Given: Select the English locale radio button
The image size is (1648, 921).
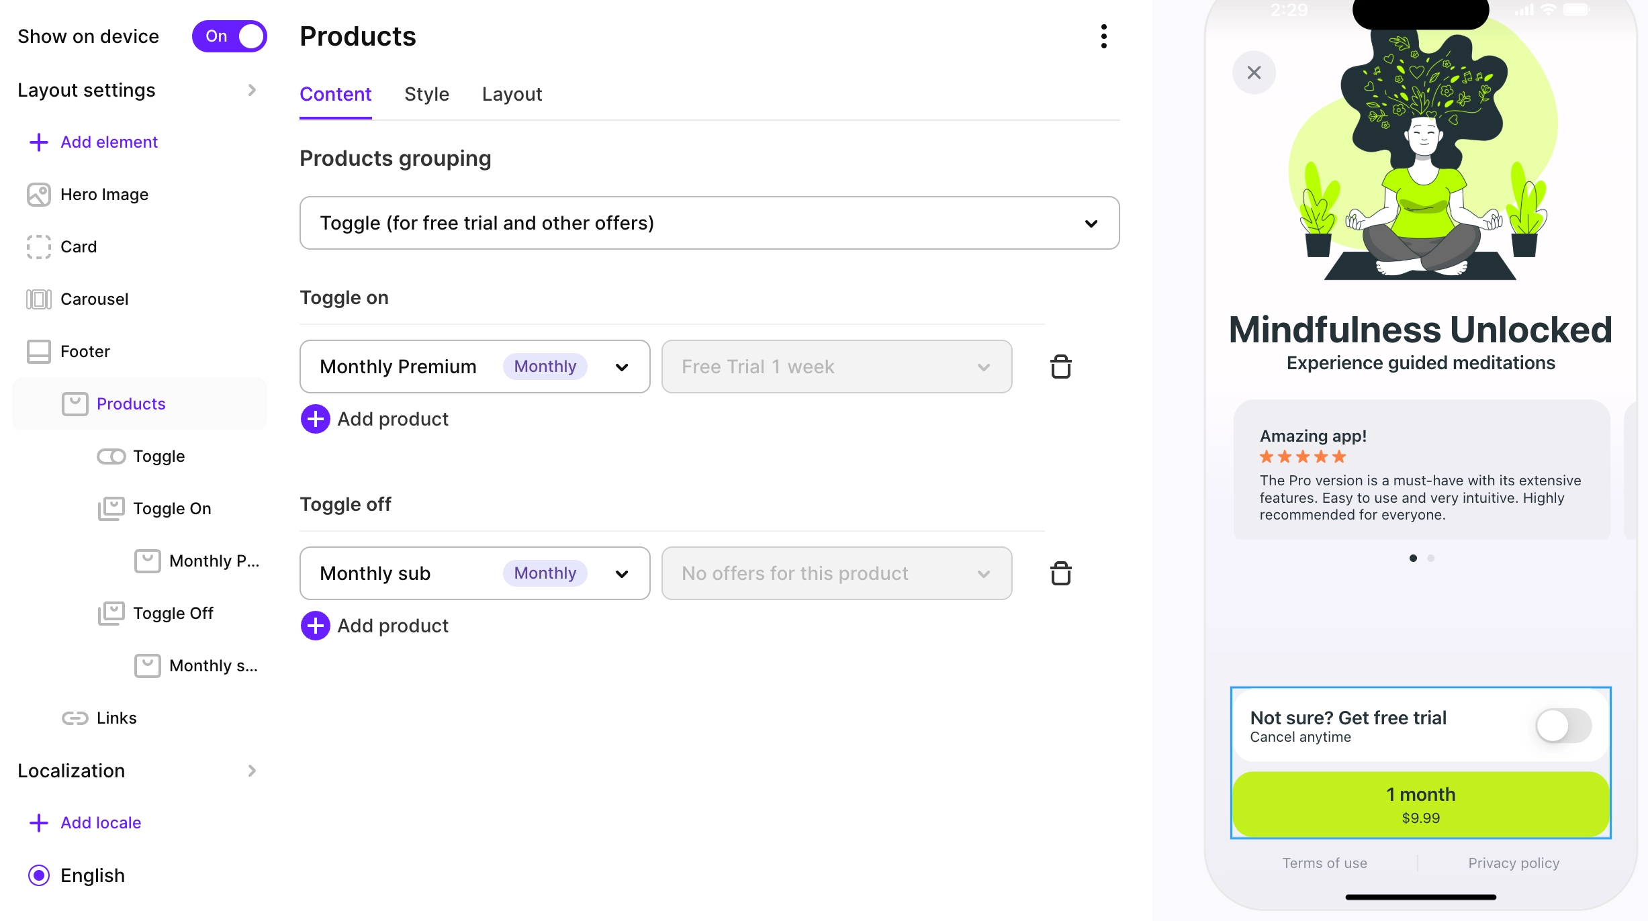Looking at the screenshot, I should point(39,875).
